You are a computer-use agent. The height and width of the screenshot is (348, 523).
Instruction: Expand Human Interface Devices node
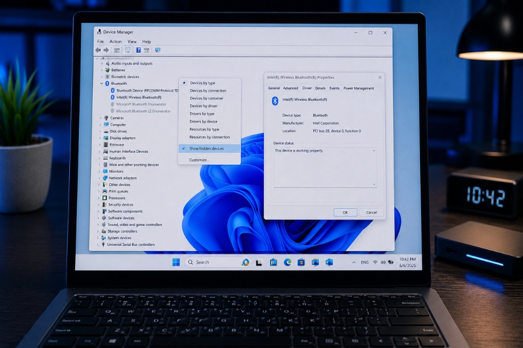100,152
